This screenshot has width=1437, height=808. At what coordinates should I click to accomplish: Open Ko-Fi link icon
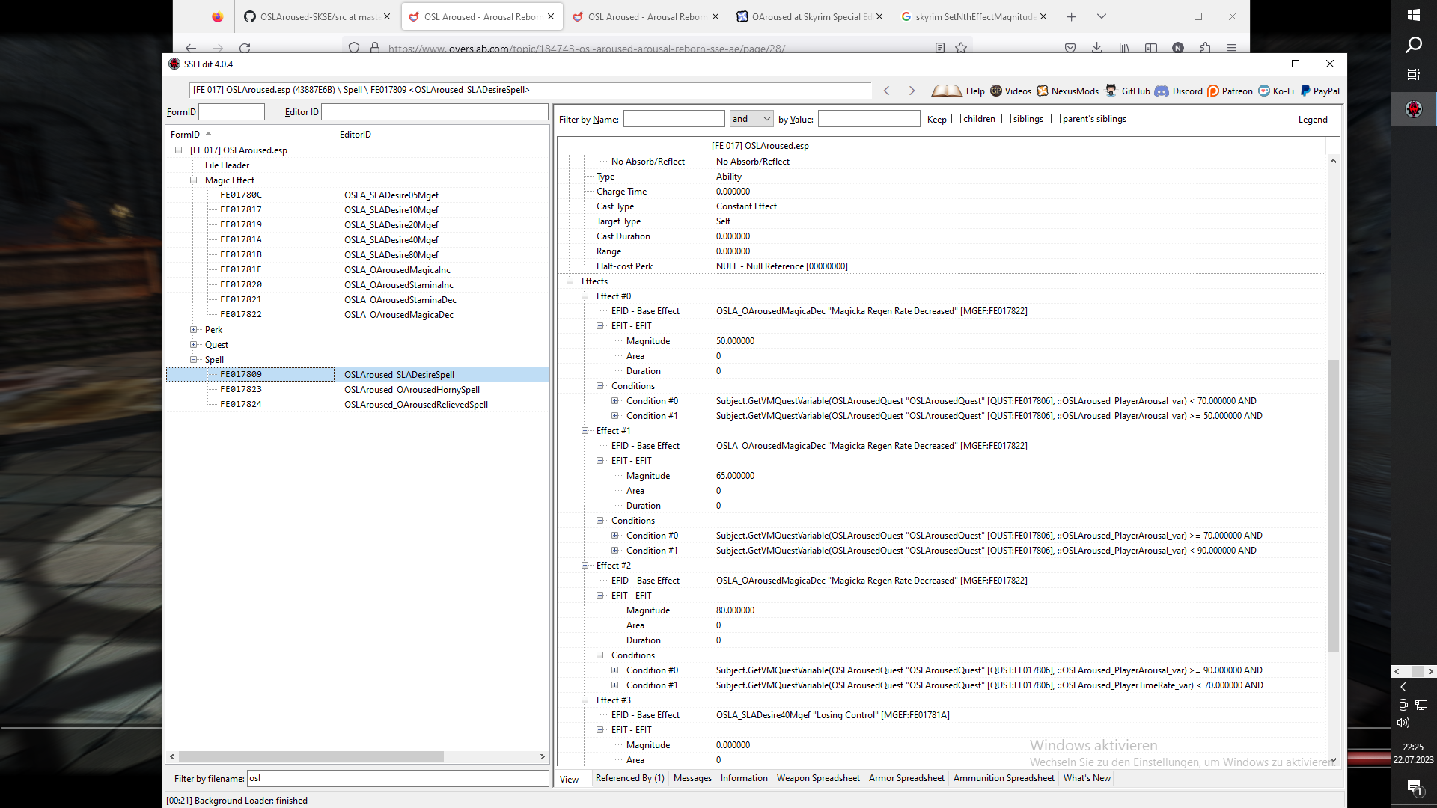(x=1264, y=91)
